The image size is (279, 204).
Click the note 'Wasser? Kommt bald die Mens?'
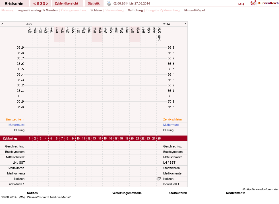[49, 197]
